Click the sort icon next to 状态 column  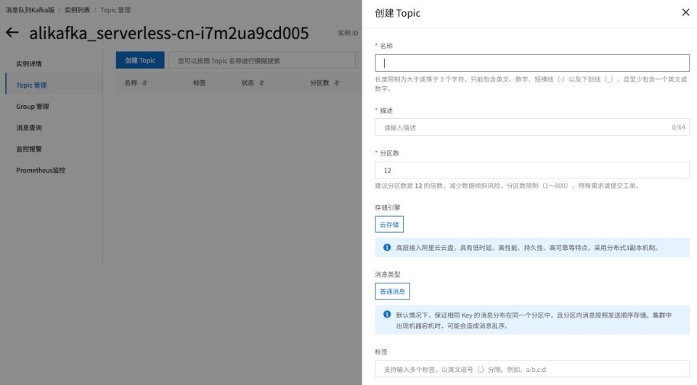pyautogui.click(x=261, y=83)
